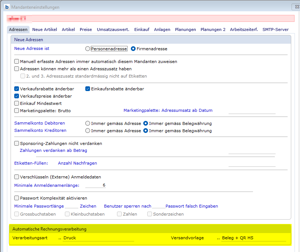Close the Mandanteneinstellungen window

coord(294,7)
